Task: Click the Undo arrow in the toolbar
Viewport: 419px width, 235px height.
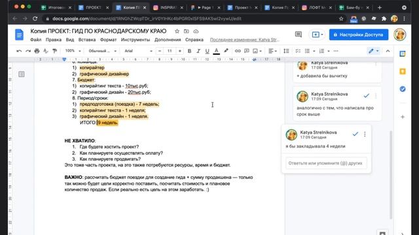Action: tap(19, 51)
